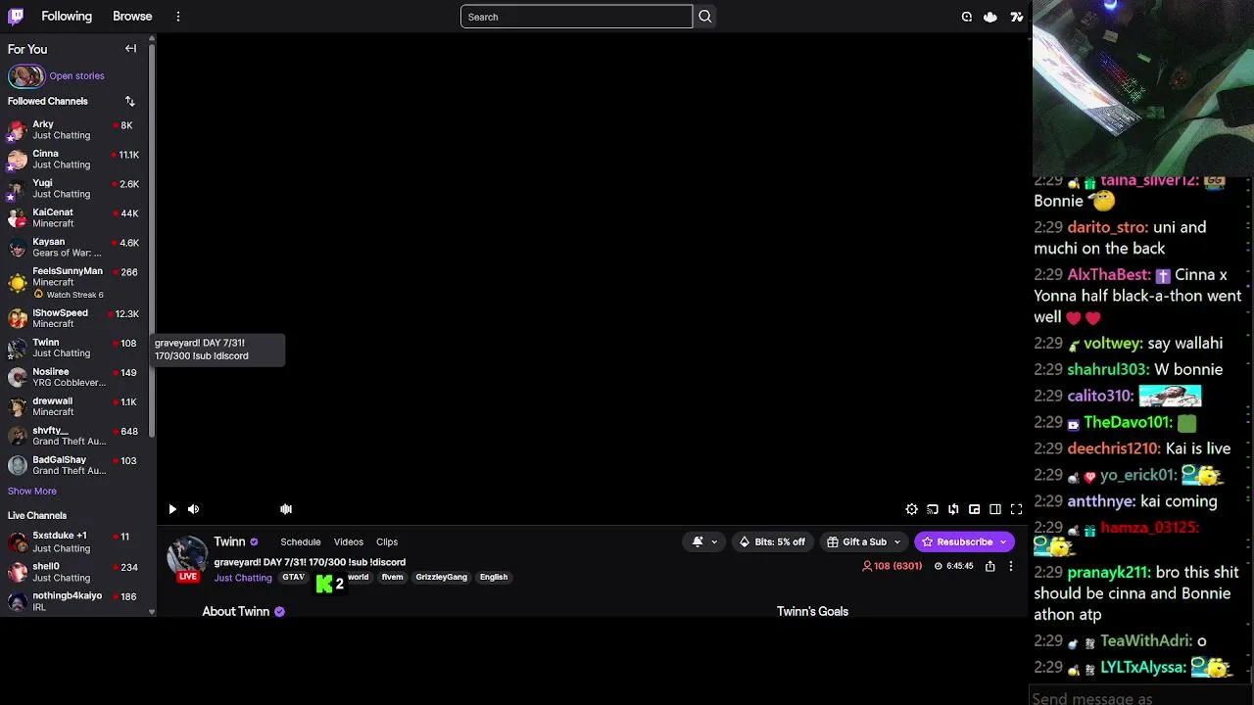
Task: Click the Twinn channel name below player
Action: click(229, 541)
